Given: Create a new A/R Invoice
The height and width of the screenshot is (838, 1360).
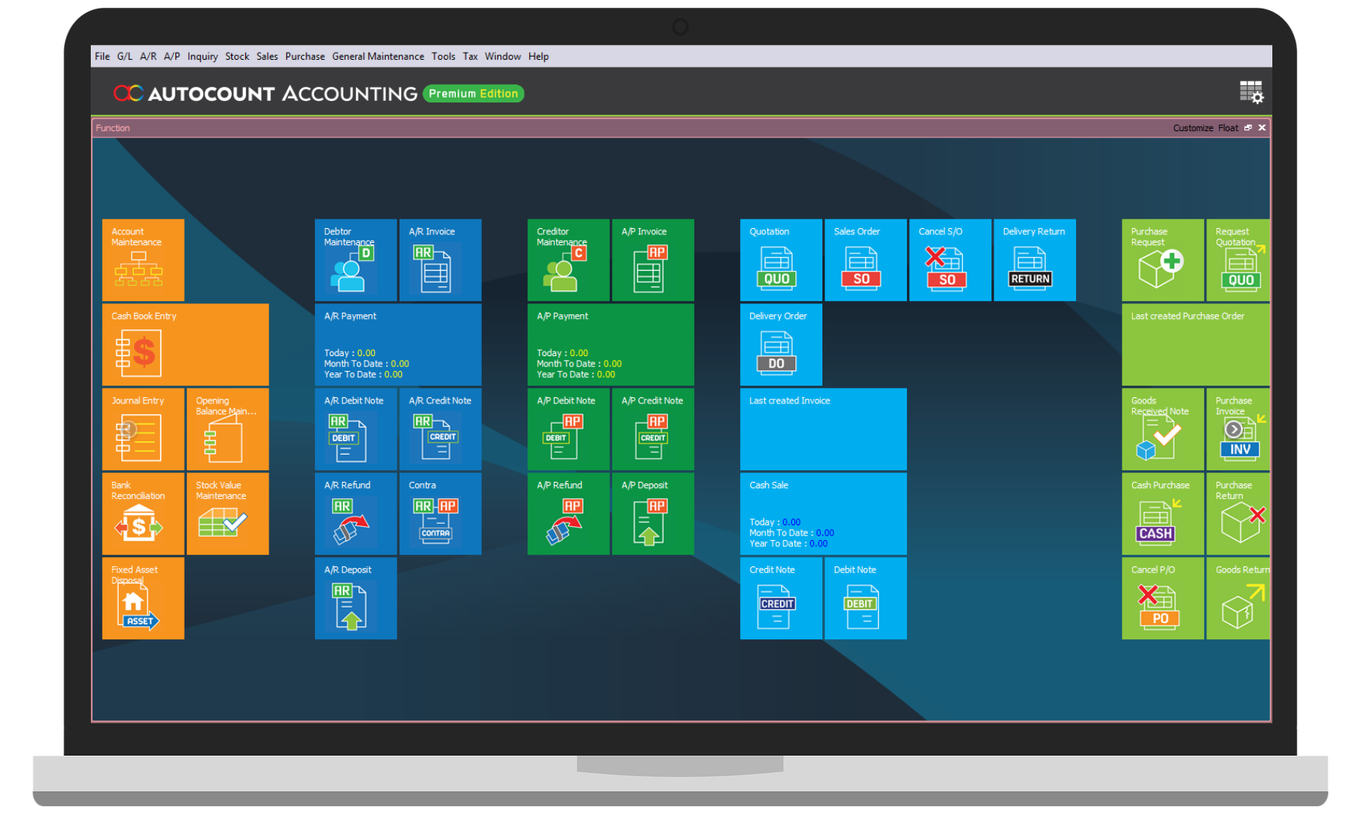Looking at the screenshot, I should pyautogui.click(x=439, y=260).
